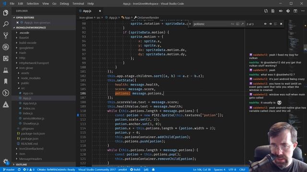The image size is (307, 172).
Task: Click the sync icon in status bar
Action: 19,170
